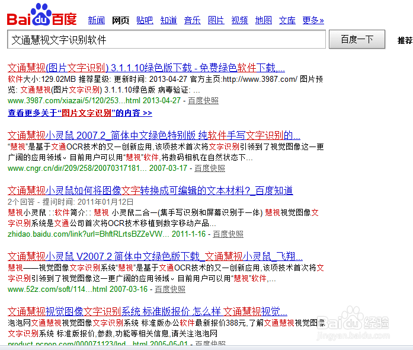This screenshot has width=413, height=350.
Task: Open 百度快照 for the 3987.com result
Action: pos(203,100)
